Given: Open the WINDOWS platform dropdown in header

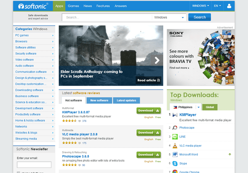Looking at the screenshot, I should 200,6.
